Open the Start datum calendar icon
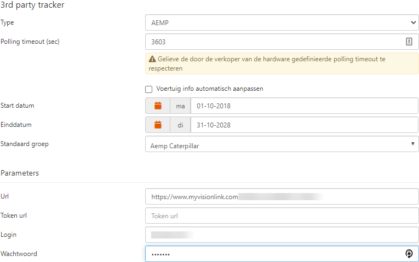The width and height of the screenshot is (419, 262). (158, 106)
